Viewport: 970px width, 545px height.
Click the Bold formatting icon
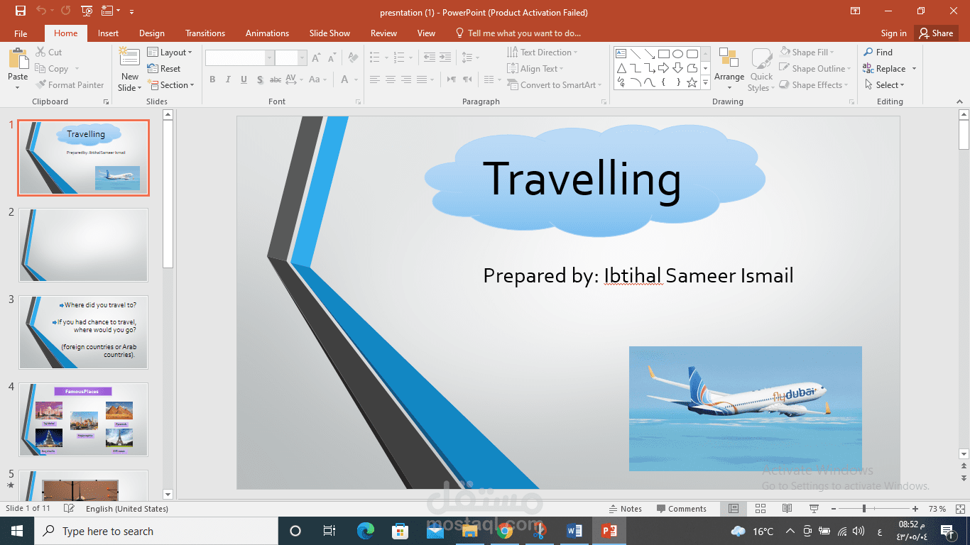(212, 79)
